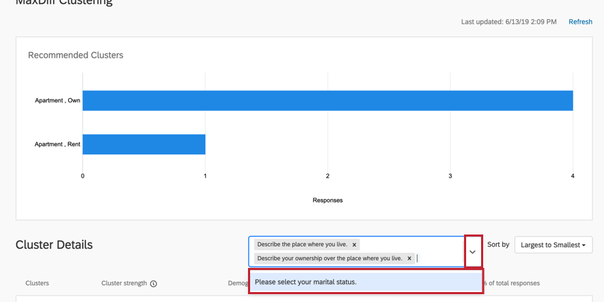Click the 'Apartment, Rent' blue bar
This screenshot has height=302, width=604.
pyautogui.click(x=144, y=144)
